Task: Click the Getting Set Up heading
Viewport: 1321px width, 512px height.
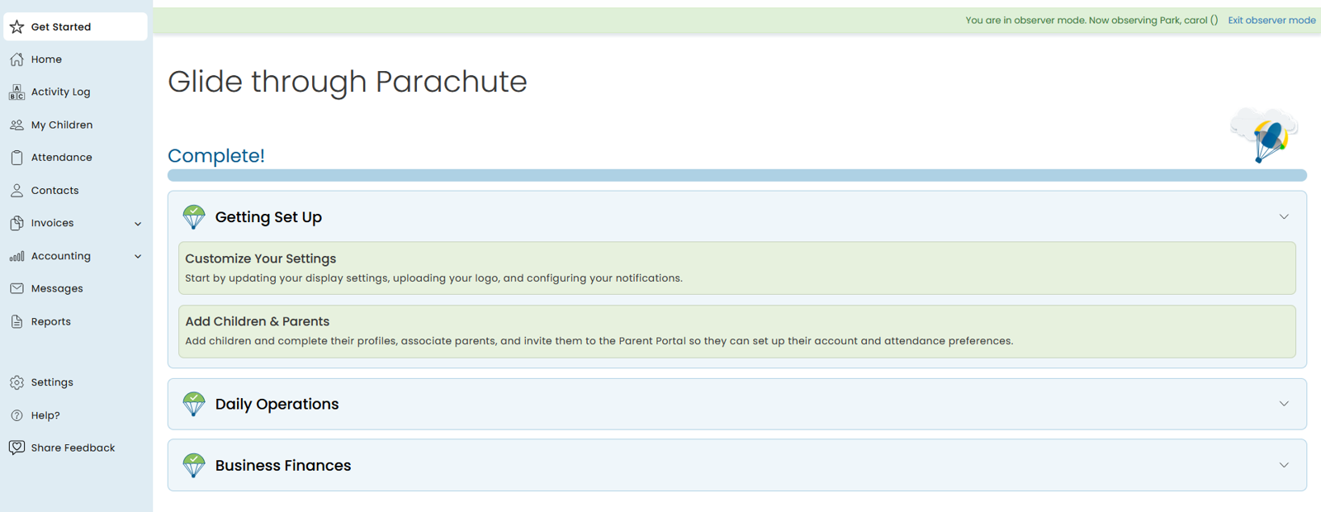Action: tap(268, 217)
